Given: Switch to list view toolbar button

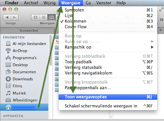Looking at the screenshot, I should click(44, 17).
